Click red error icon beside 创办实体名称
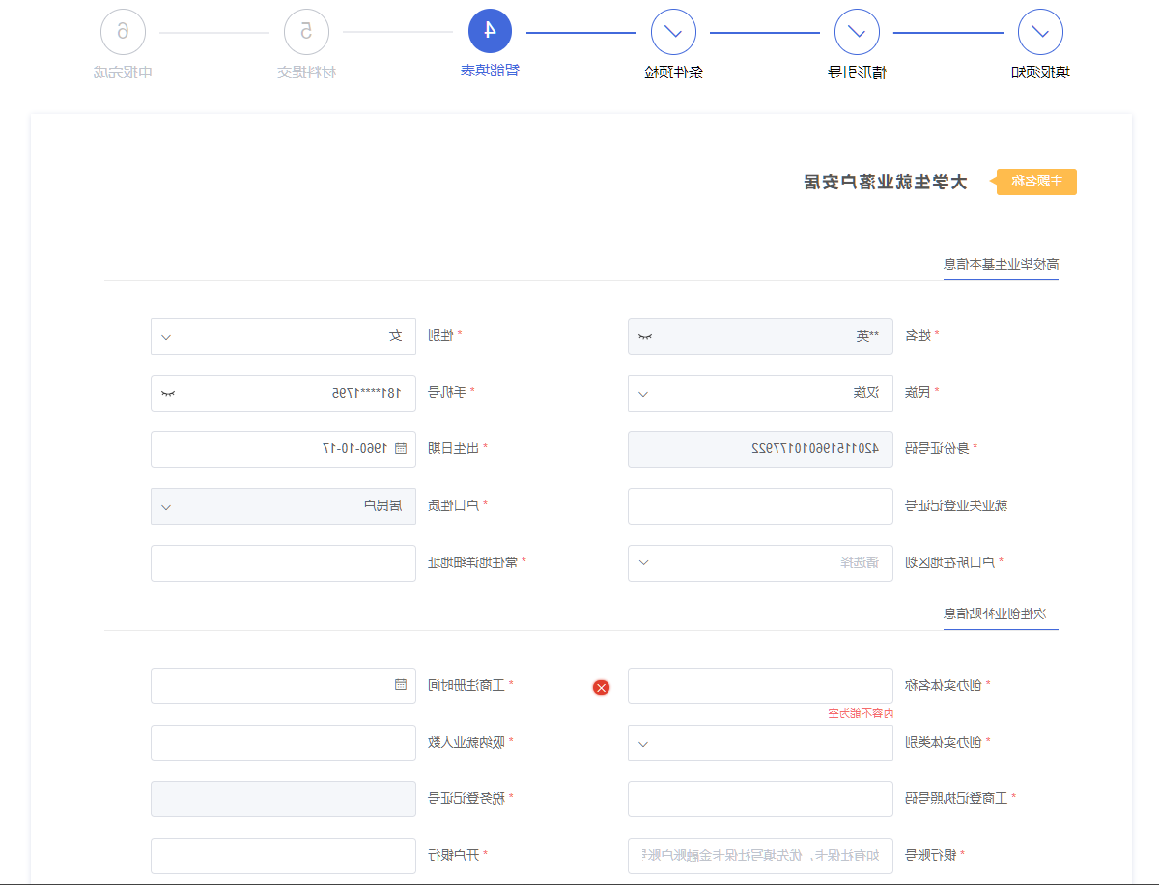 (x=601, y=687)
